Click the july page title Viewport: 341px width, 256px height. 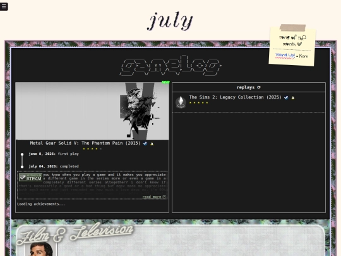(170, 21)
